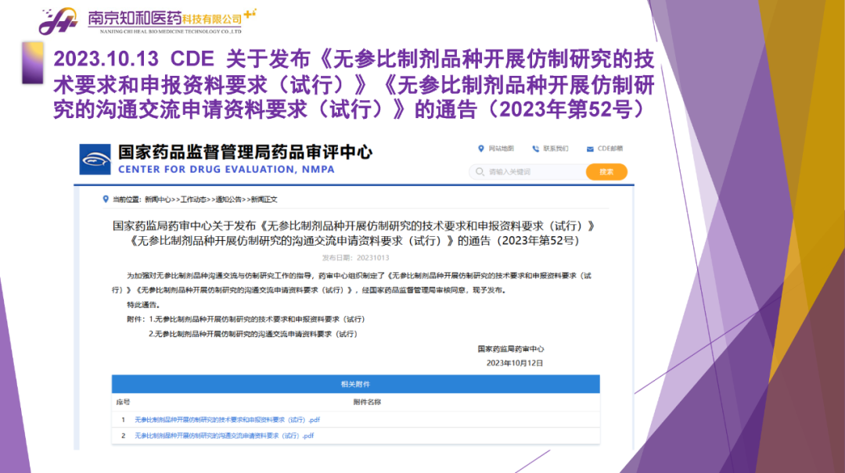Screen dimensions: 845x473
Task: Click 新闻正文 at the breadcrumb end
Action: pyautogui.click(x=264, y=199)
